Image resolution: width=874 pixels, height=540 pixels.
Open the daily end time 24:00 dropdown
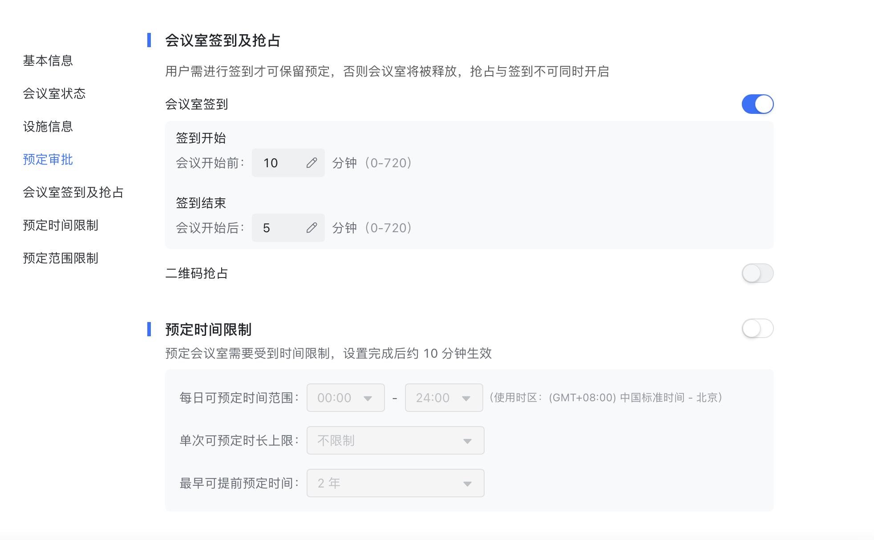point(444,398)
